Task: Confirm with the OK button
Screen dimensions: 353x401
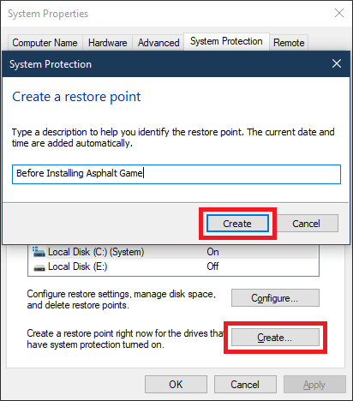Action: (176, 385)
